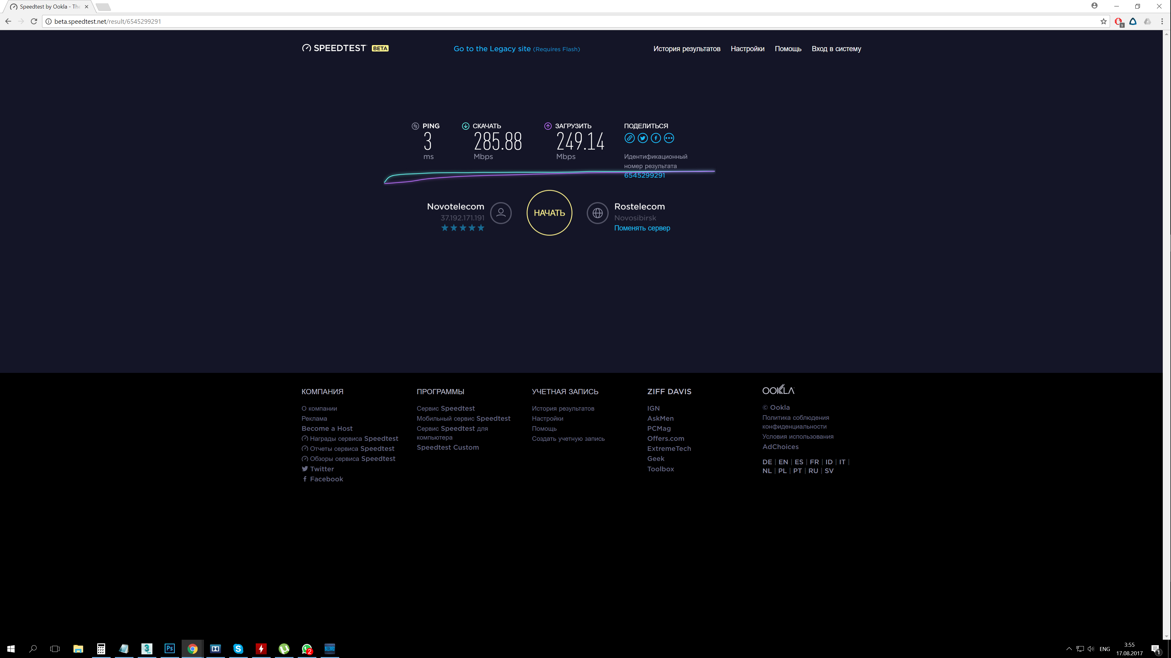
Task: Share the result via Facebook icon
Action: [656, 138]
